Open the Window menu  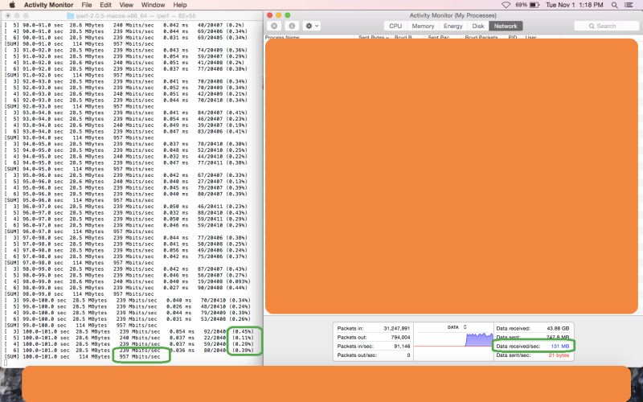tap(153, 5)
